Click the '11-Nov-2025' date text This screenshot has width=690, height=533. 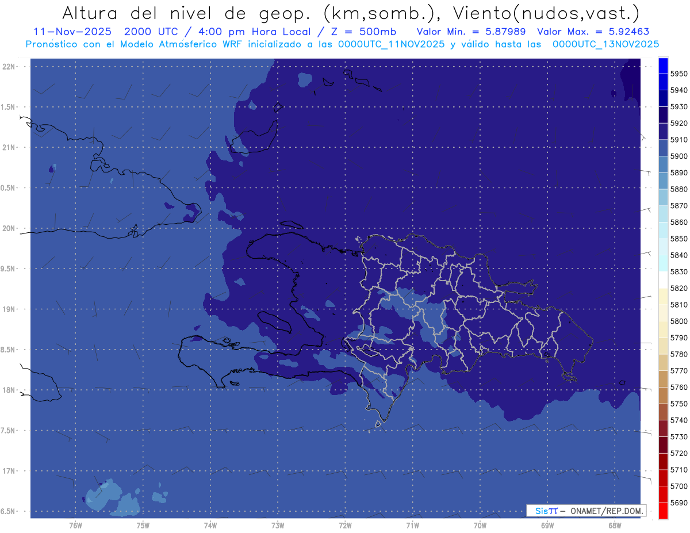[x=72, y=32]
